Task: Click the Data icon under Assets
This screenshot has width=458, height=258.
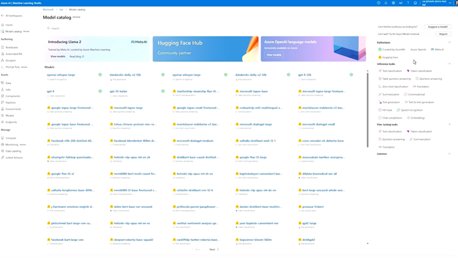Action: pos(2,83)
